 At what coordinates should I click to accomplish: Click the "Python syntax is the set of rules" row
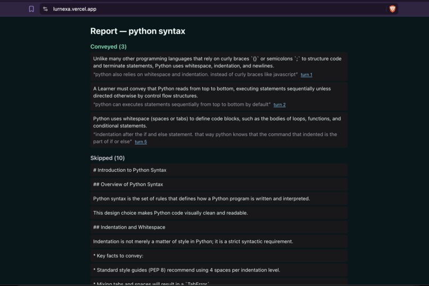point(219,199)
